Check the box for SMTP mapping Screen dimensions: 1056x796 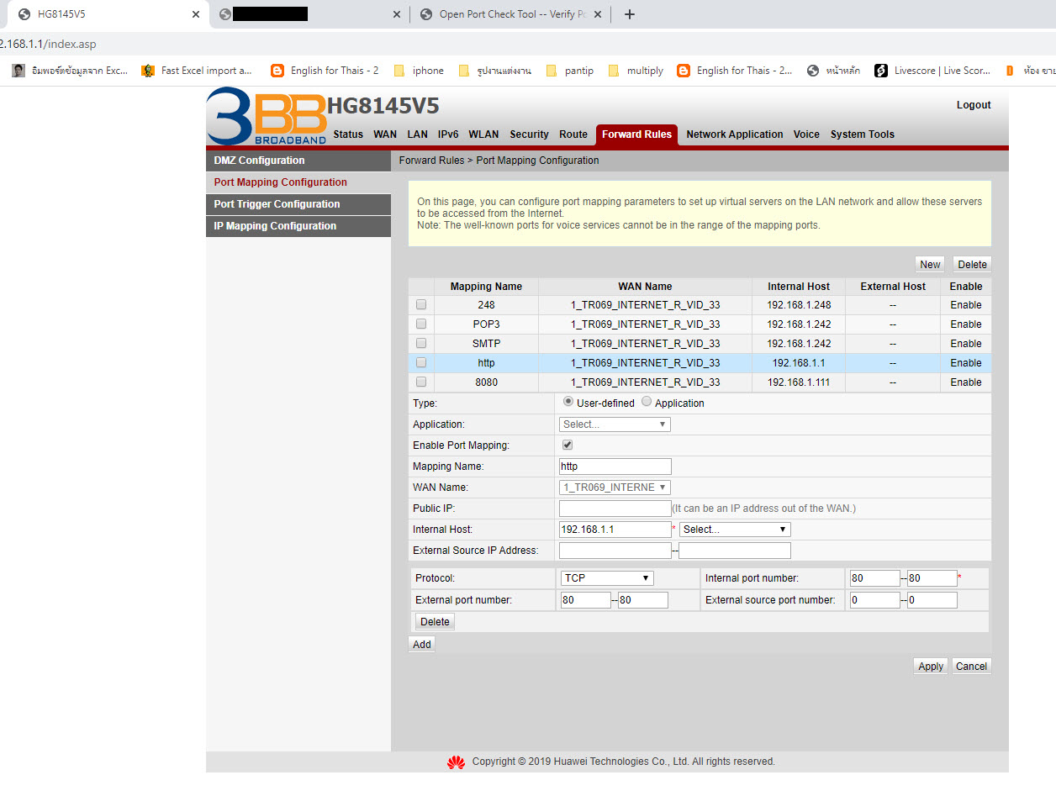coord(421,343)
